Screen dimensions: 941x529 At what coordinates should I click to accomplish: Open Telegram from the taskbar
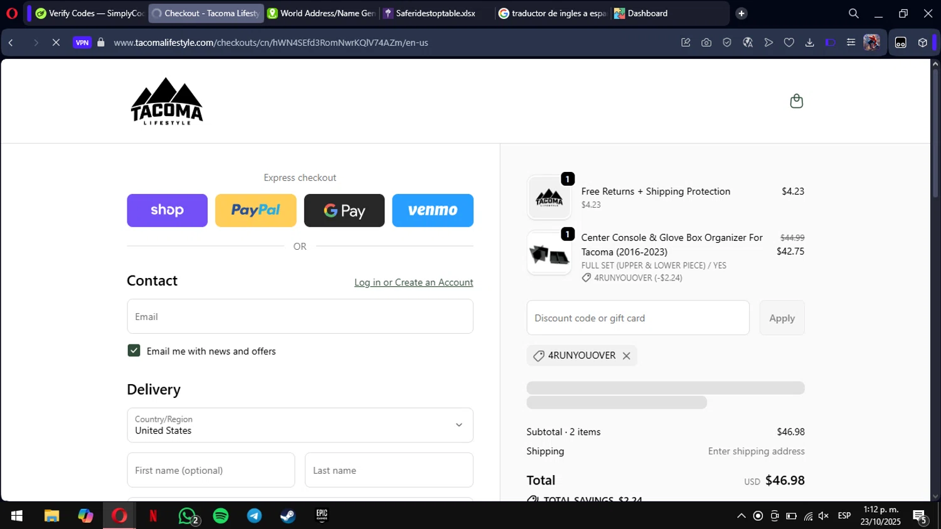click(x=254, y=516)
